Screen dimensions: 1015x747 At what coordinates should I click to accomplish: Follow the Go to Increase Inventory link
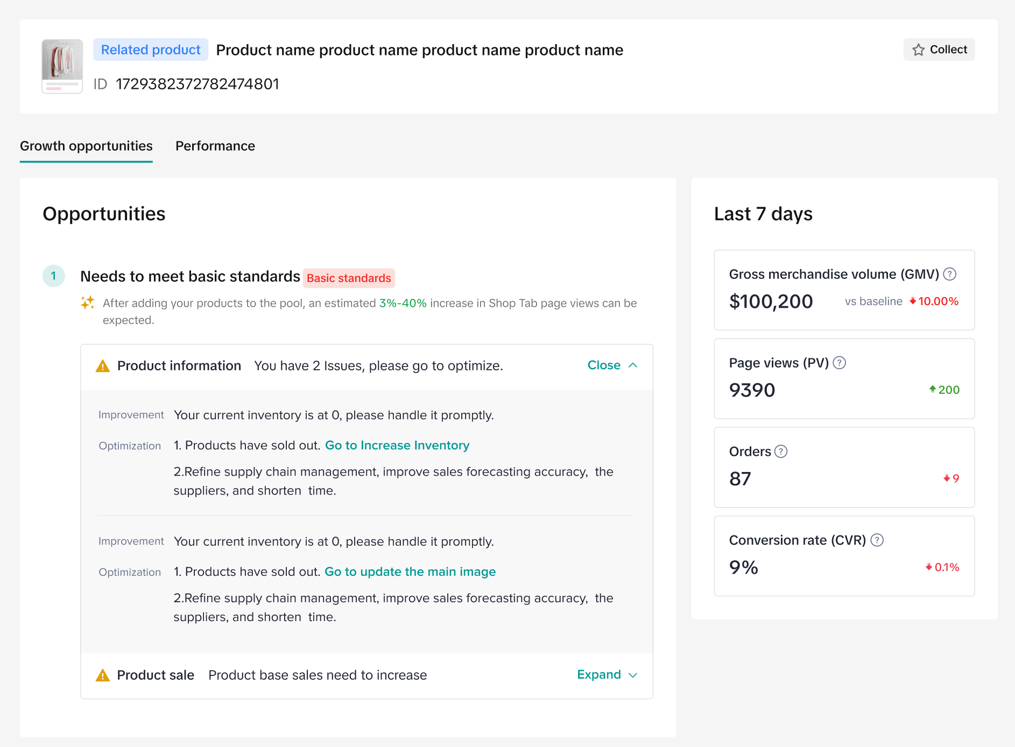397,446
